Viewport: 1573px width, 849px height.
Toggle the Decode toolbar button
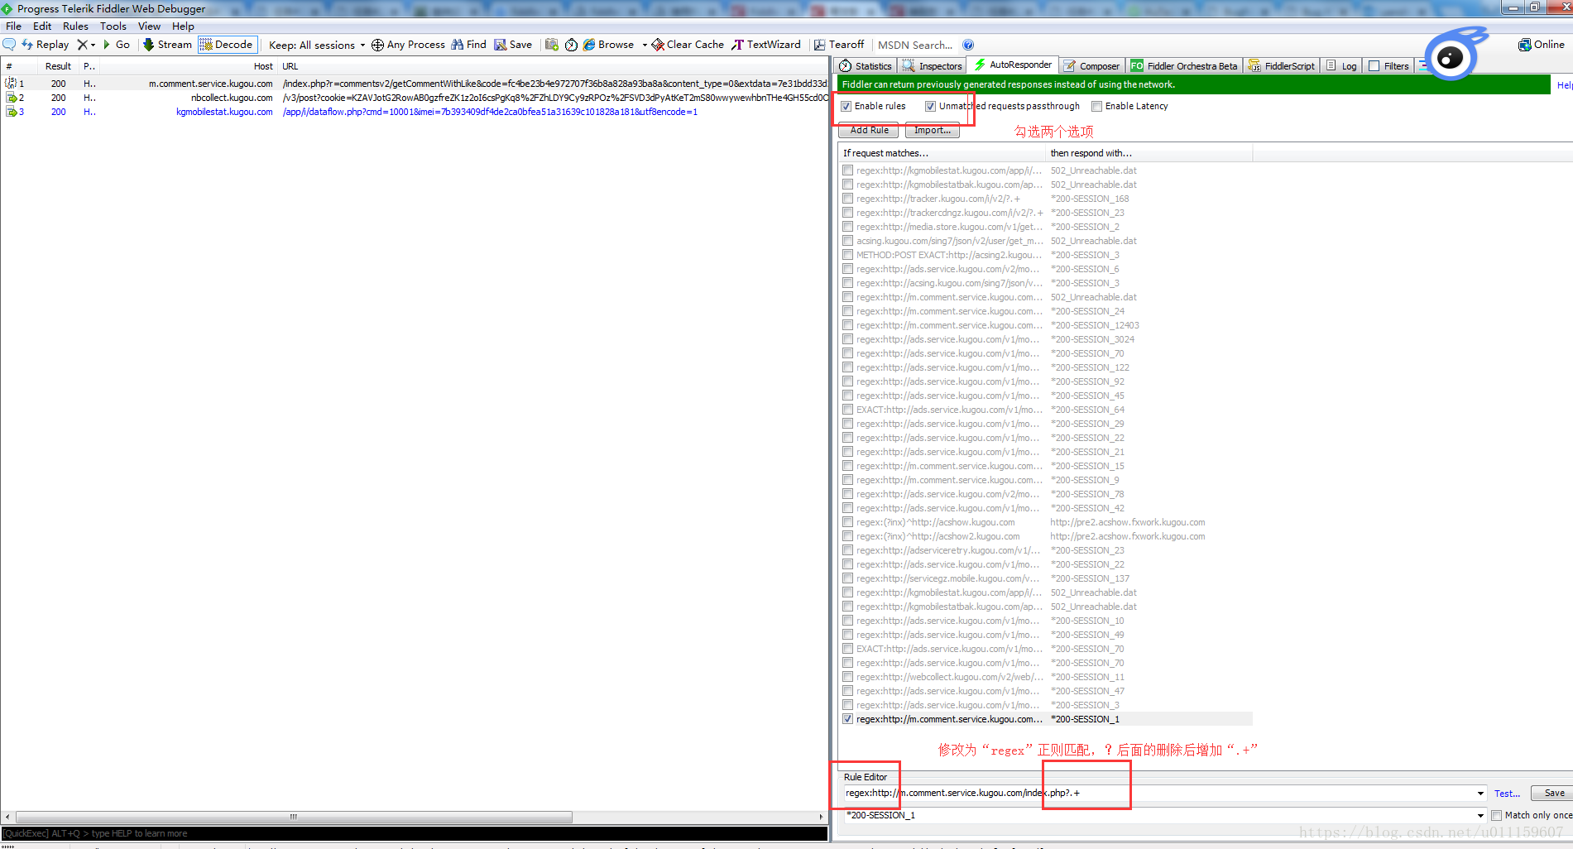(227, 45)
